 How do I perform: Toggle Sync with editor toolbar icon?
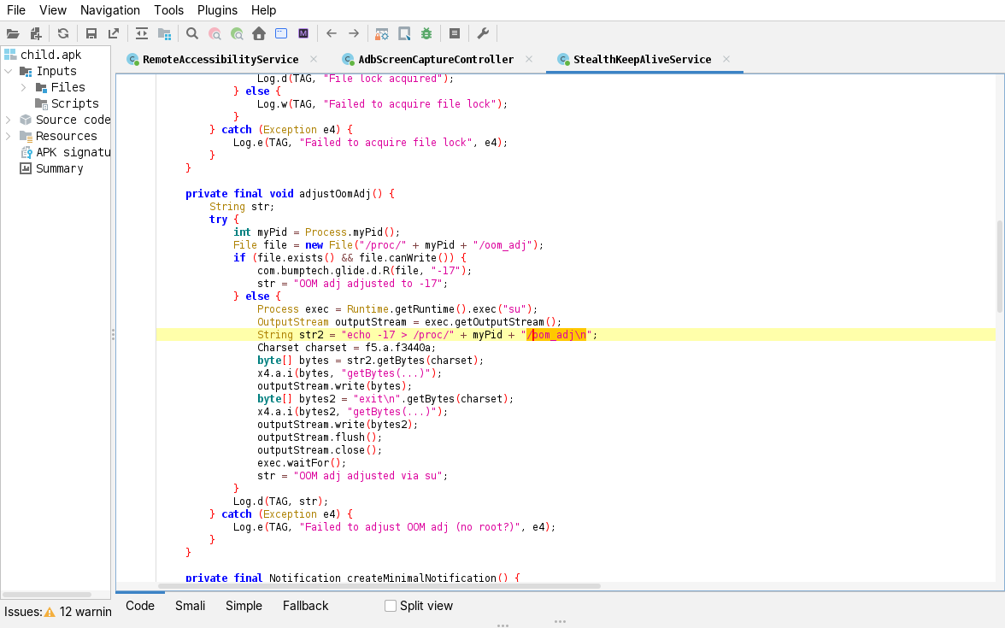(142, 34)
